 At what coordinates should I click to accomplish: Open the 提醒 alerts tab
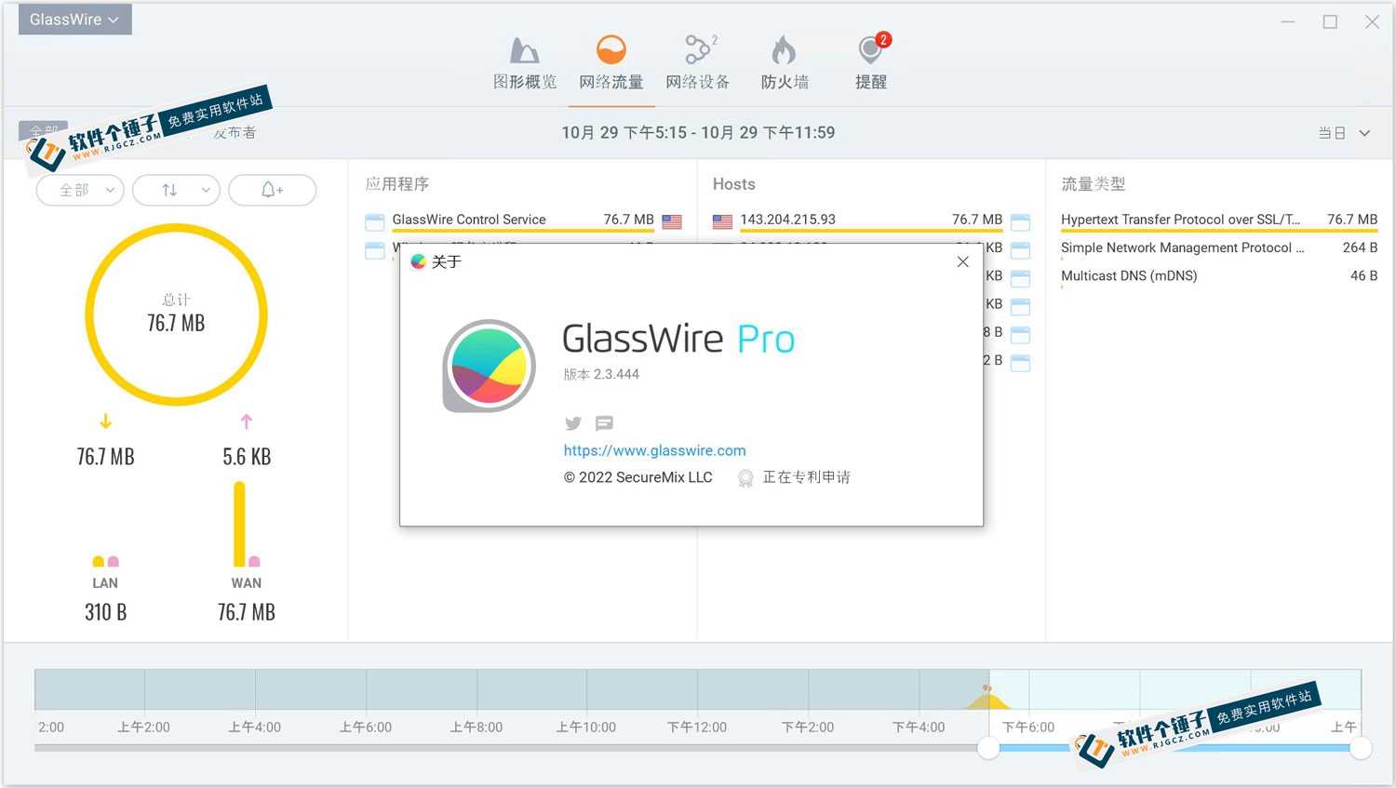pos(871,63)
